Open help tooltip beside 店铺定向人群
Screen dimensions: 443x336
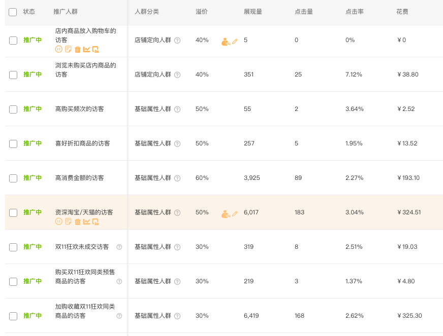(177, 40)
